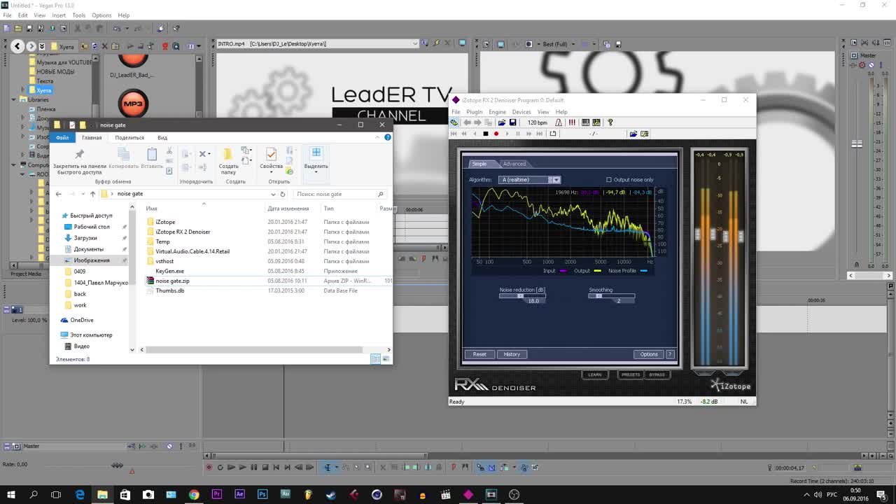Click the Поиск: noise gate search field
This screenshot has width=896, height=504.
click(x=339, y=194)
